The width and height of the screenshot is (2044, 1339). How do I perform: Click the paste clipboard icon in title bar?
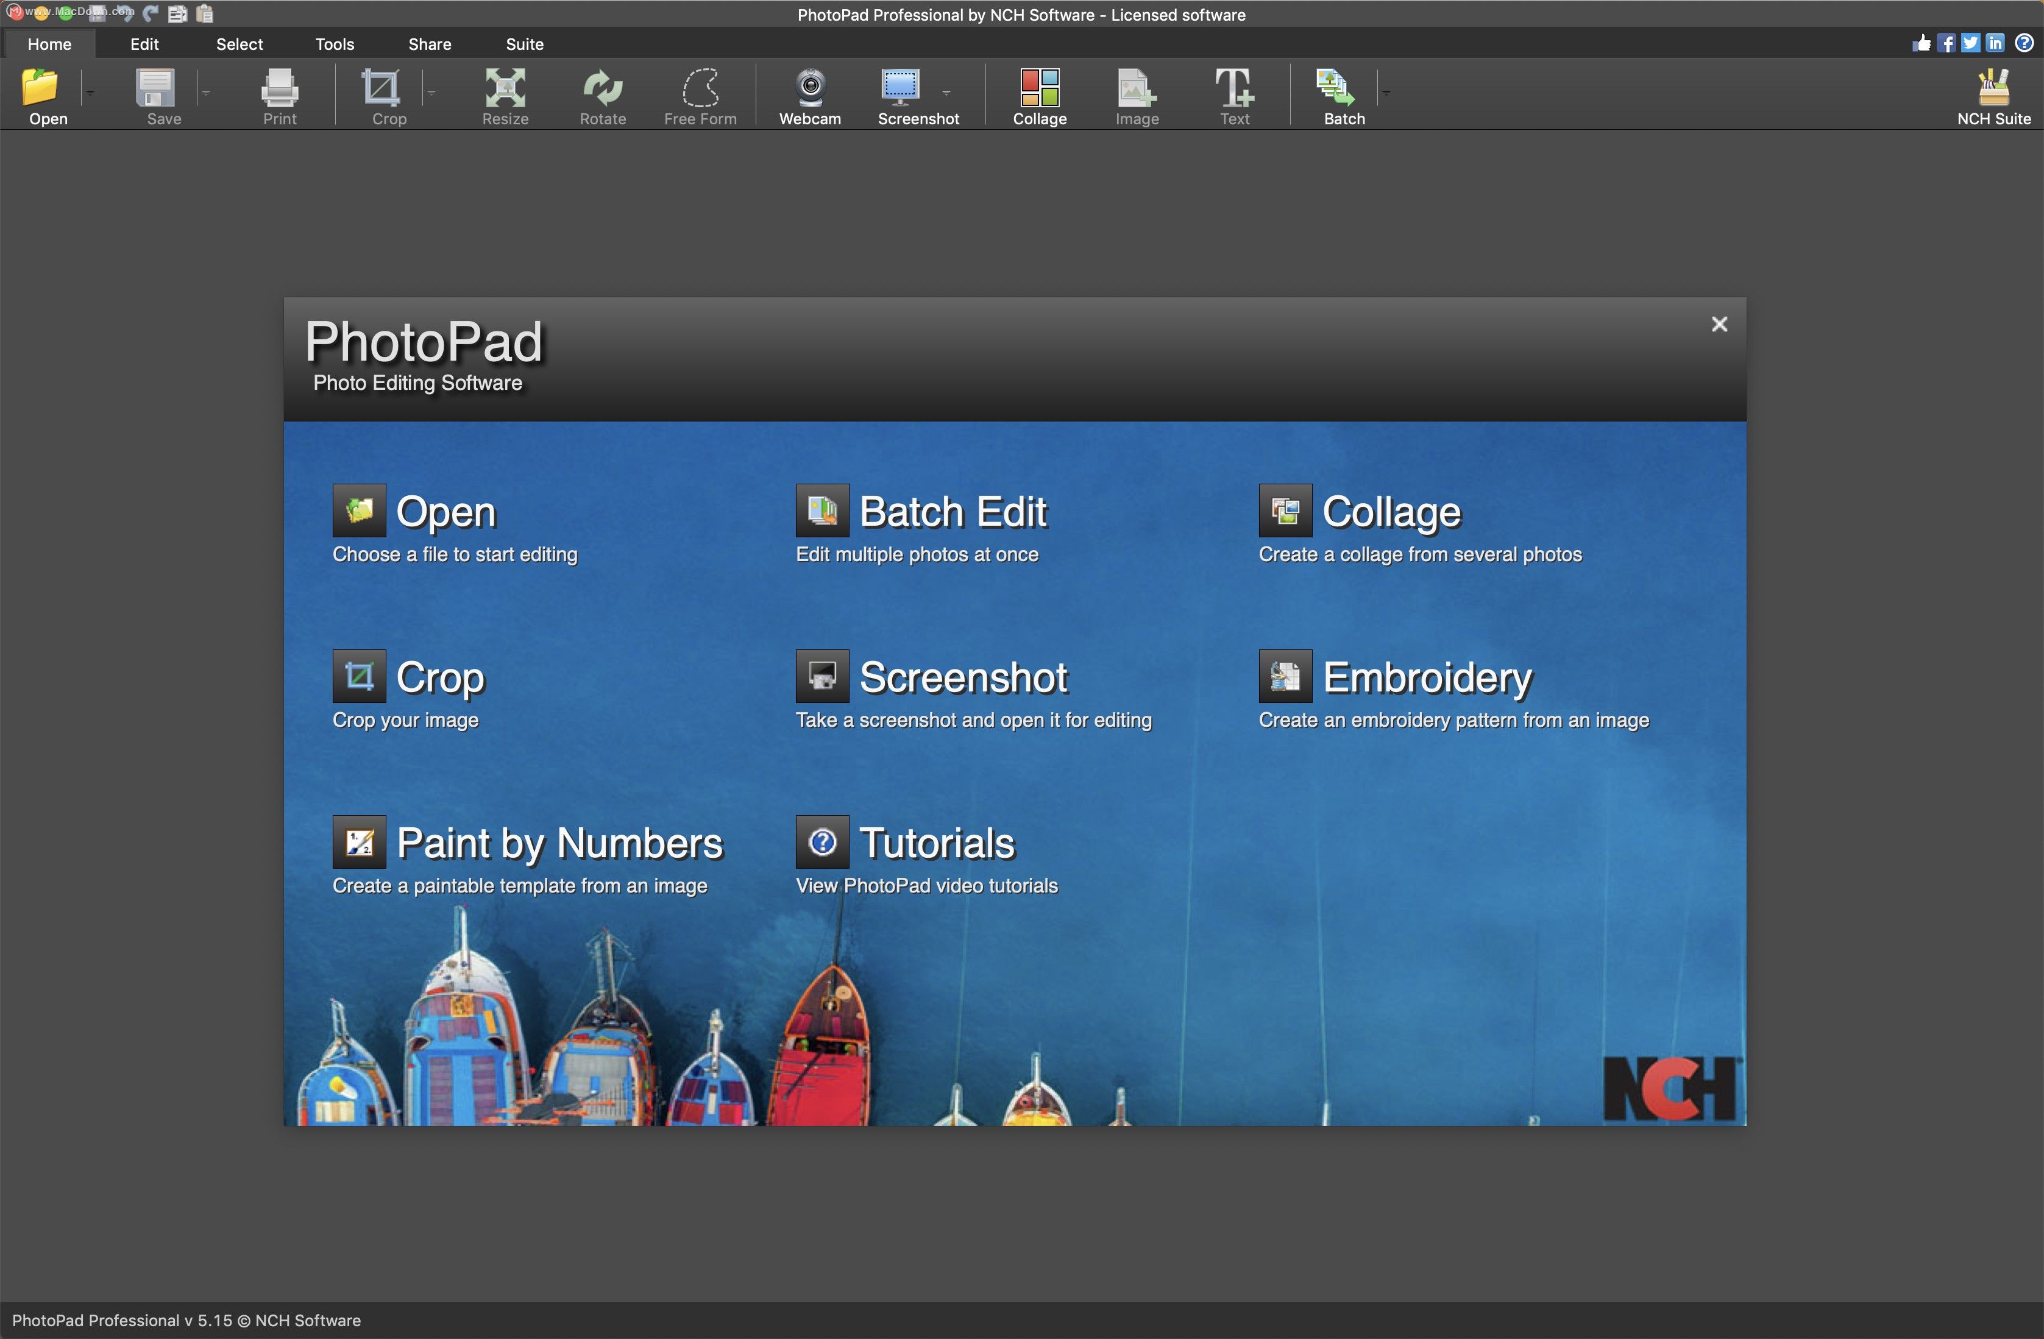204,13
